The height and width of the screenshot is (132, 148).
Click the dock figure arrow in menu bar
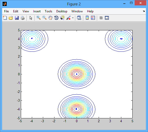point(144,11)
